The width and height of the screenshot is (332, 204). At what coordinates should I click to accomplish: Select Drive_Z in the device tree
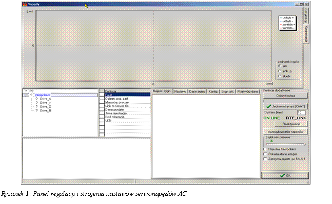[46, 106]
